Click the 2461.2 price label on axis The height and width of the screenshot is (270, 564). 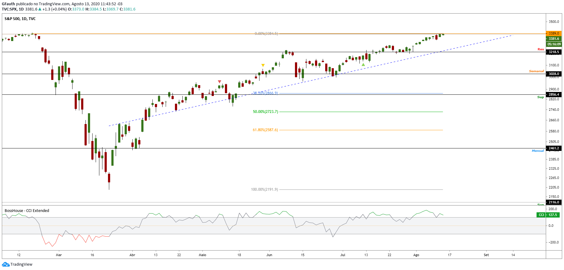coord(554,148)
